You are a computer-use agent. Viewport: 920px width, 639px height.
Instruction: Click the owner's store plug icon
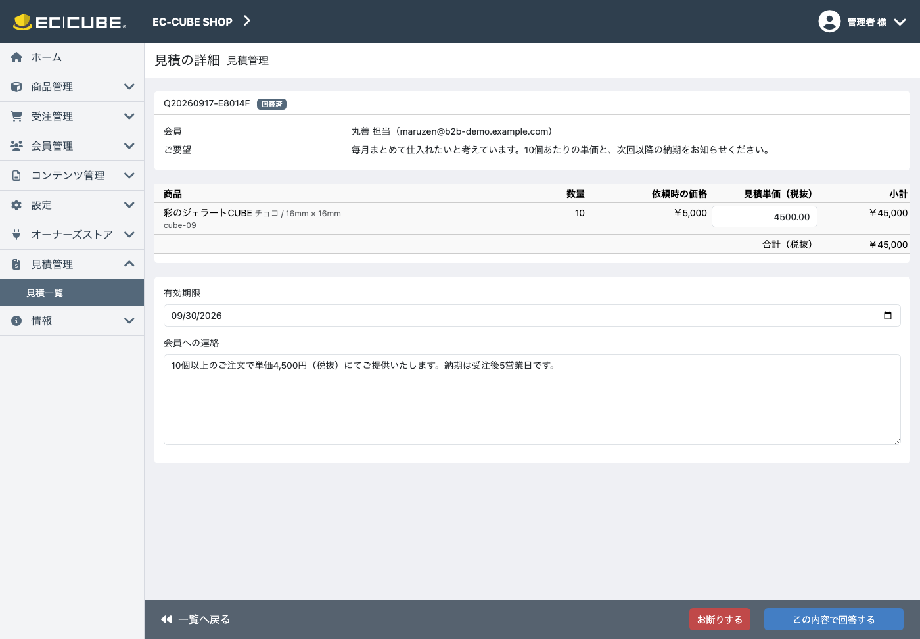(16, 235)
